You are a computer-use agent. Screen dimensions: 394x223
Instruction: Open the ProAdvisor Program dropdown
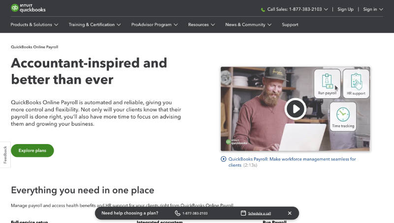coord(154,25)
